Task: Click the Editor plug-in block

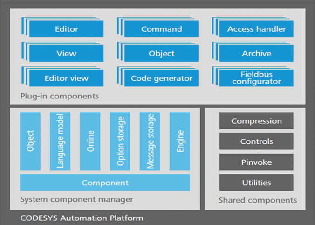Action: point(66,29)
